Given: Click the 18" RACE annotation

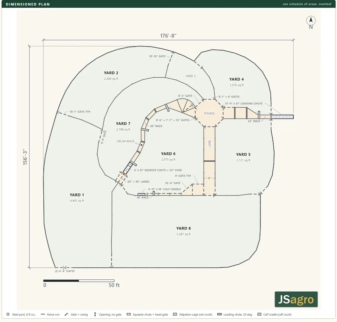Looking at the screenshot, I should coord(143,197).
